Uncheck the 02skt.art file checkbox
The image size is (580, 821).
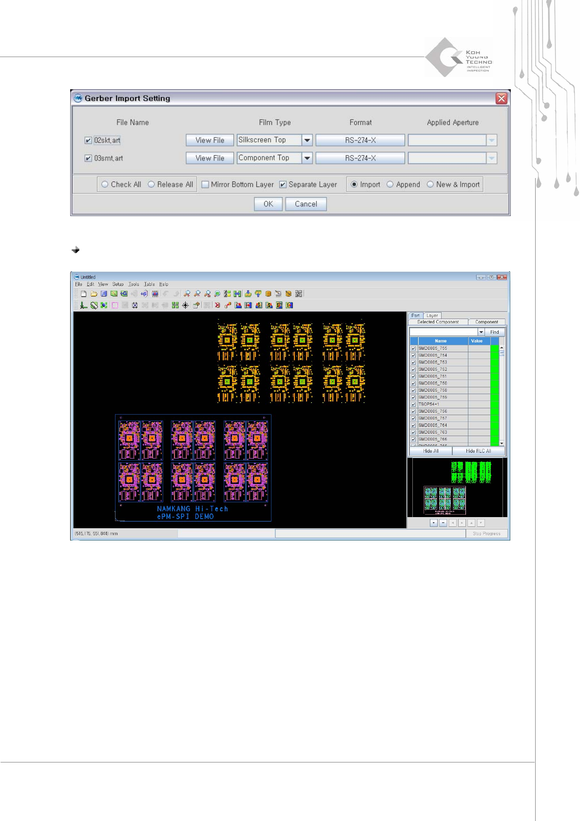[88, 140]
